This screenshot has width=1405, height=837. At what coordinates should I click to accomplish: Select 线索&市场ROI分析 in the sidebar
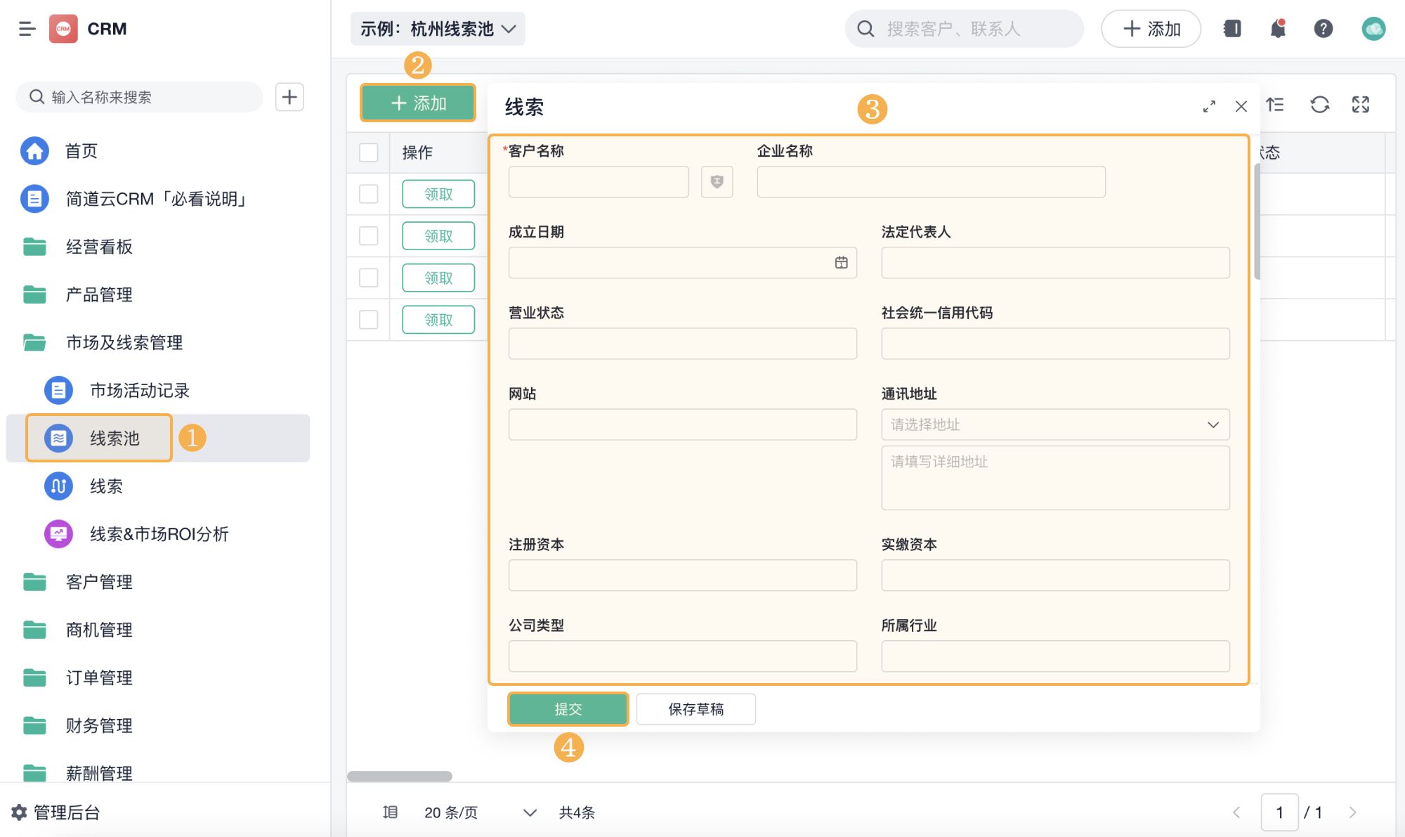159,534
